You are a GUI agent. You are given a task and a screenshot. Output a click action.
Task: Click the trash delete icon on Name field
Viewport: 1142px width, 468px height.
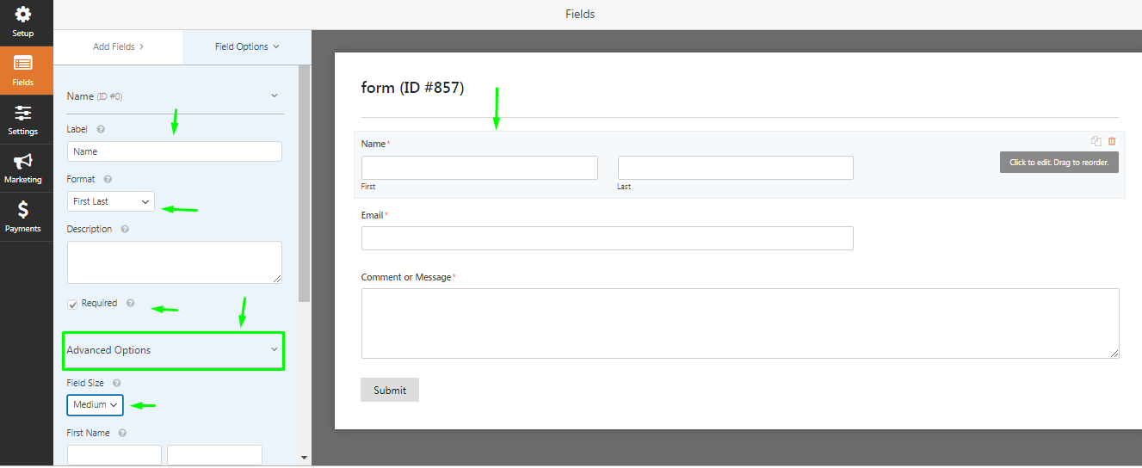pos(1112,141)
